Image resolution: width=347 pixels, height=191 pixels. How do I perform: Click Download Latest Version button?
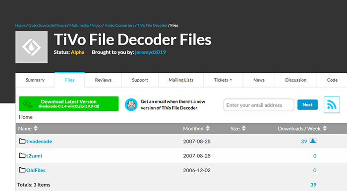68,103
